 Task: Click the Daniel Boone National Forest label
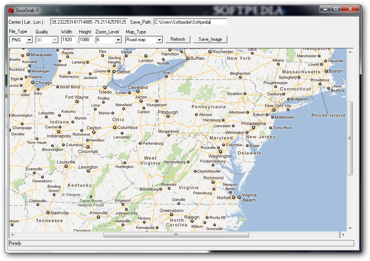click(91, 203)
